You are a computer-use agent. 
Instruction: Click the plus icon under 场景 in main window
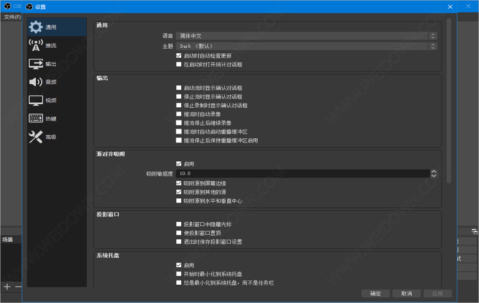tap(7, 287)
